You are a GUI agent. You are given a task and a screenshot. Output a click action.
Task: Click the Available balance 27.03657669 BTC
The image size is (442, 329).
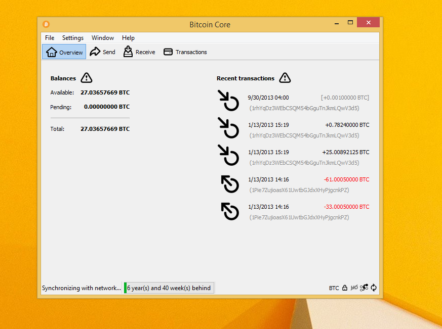(105, 92)
